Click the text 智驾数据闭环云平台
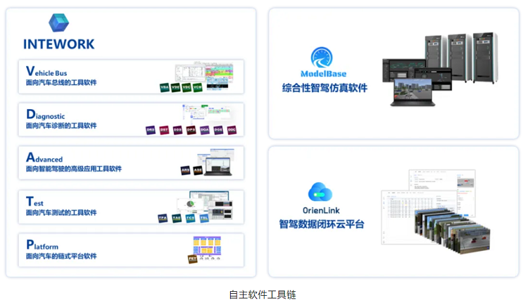The image size is (523, 303). point(322,224)
